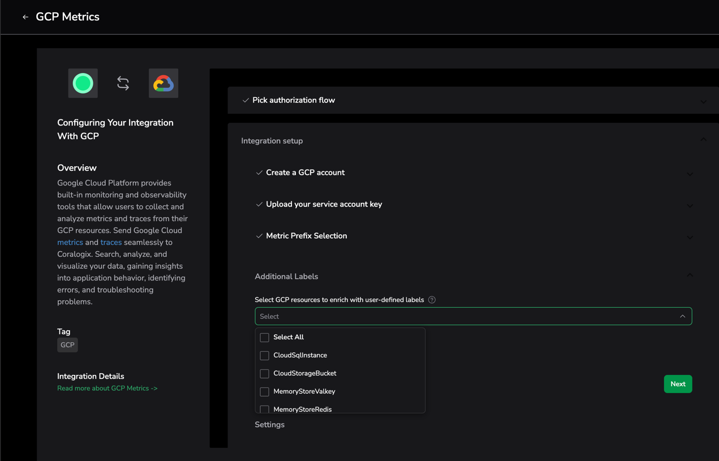Tick the CloudStorageBucket checkbox
The width and height of the screenshot is (719, 461).
[x=264, y=373]
